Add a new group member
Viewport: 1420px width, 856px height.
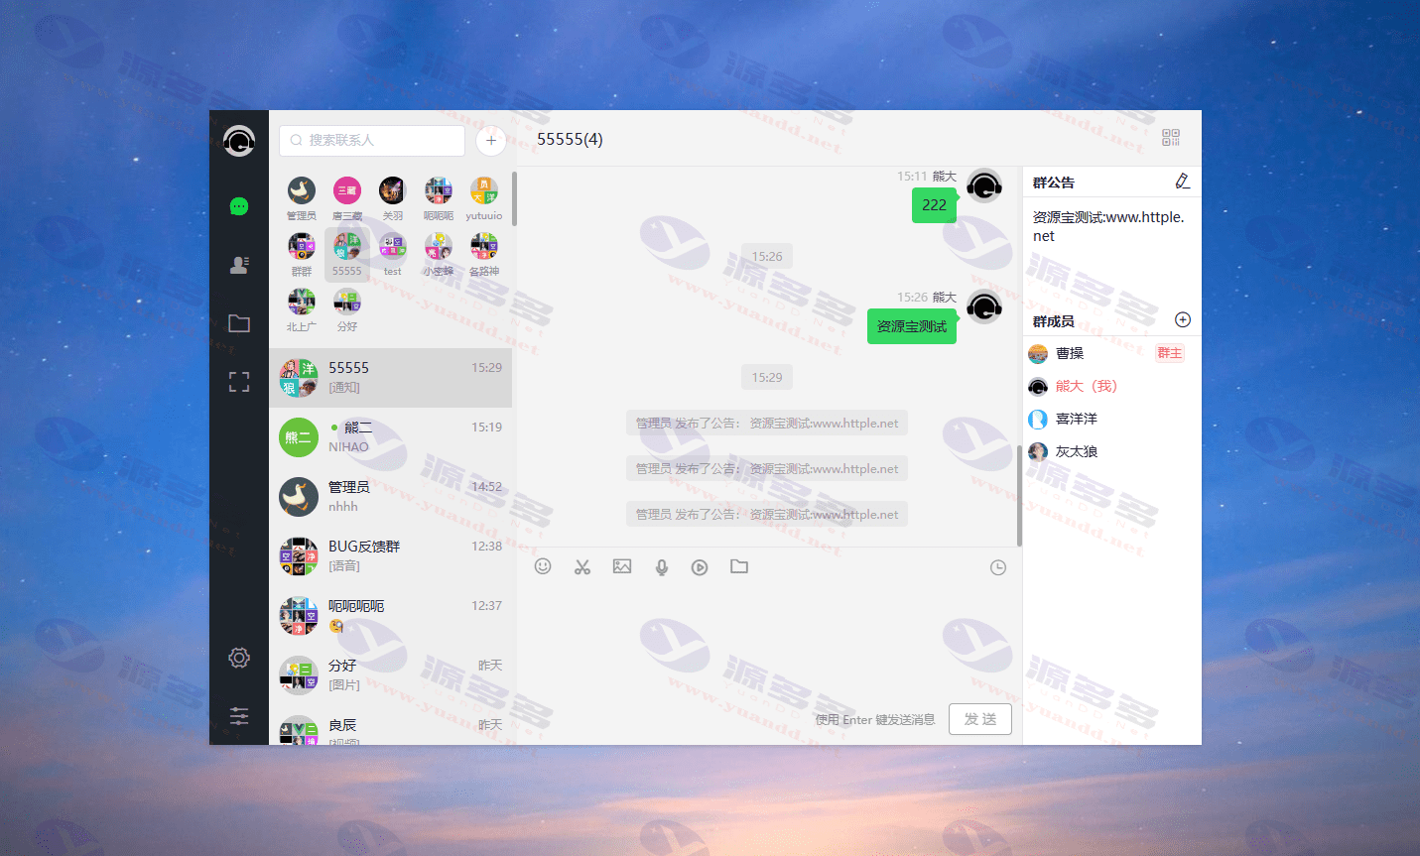pyautogui.click(x=1183, y=319)
